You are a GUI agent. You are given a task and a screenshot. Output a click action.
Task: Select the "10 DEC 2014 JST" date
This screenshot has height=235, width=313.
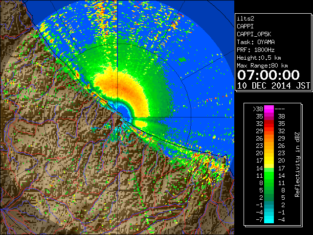[273, 86]
